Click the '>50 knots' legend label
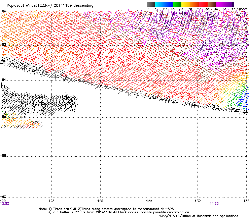The height and width of the screenshot is (218, 249). click(239, 9)
